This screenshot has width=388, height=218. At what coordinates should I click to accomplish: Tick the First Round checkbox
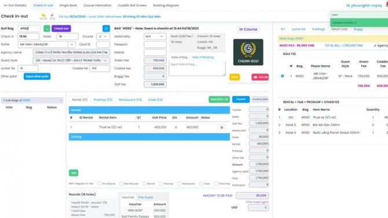point(100,184)
